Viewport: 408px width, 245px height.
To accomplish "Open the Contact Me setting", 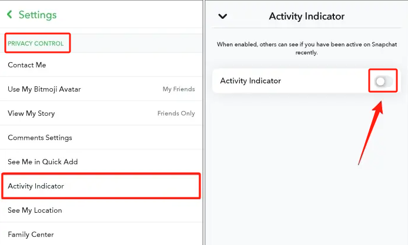I will [x=27, y=65].
